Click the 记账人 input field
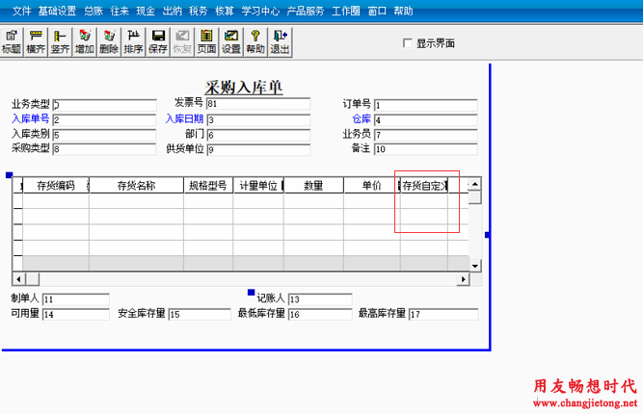 [x=320, y=299]
